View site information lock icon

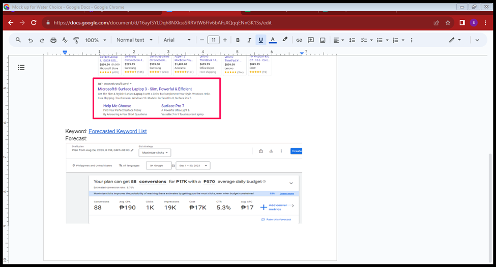(48, 23)
